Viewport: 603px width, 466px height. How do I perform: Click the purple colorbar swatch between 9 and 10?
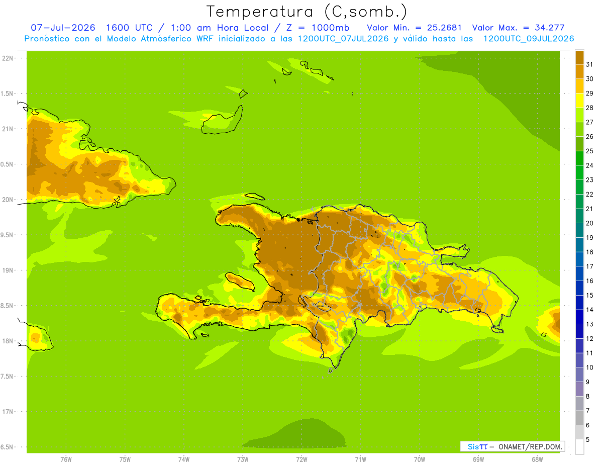(579, 375)
